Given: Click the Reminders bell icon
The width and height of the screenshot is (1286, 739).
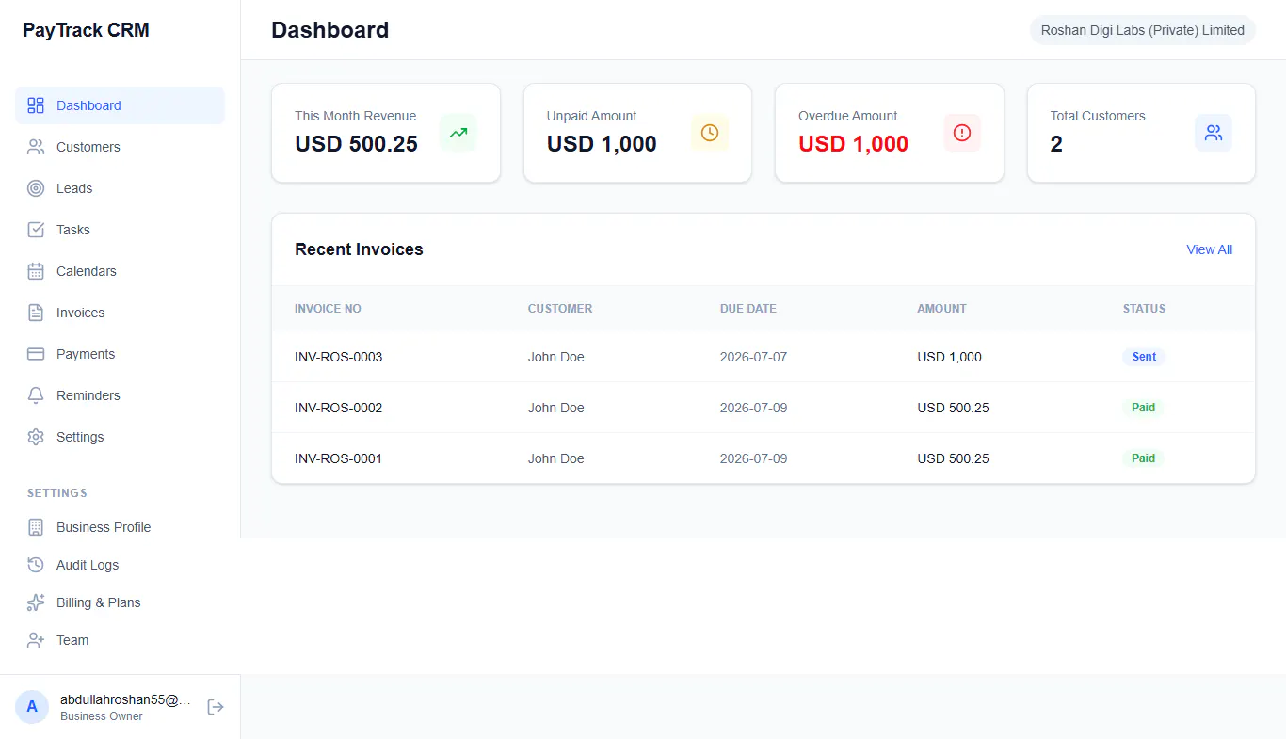Looking at the screenshot, I should [36, 395].
